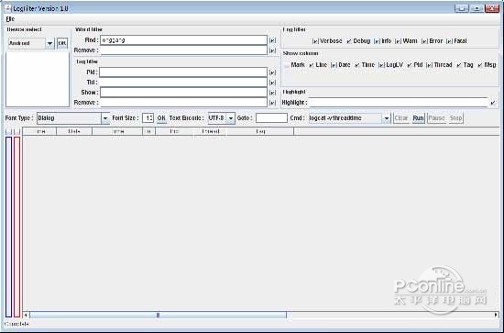Screen dimensions: 504x333
Task: Click the red error indicator bar
Action: [17, 227]
